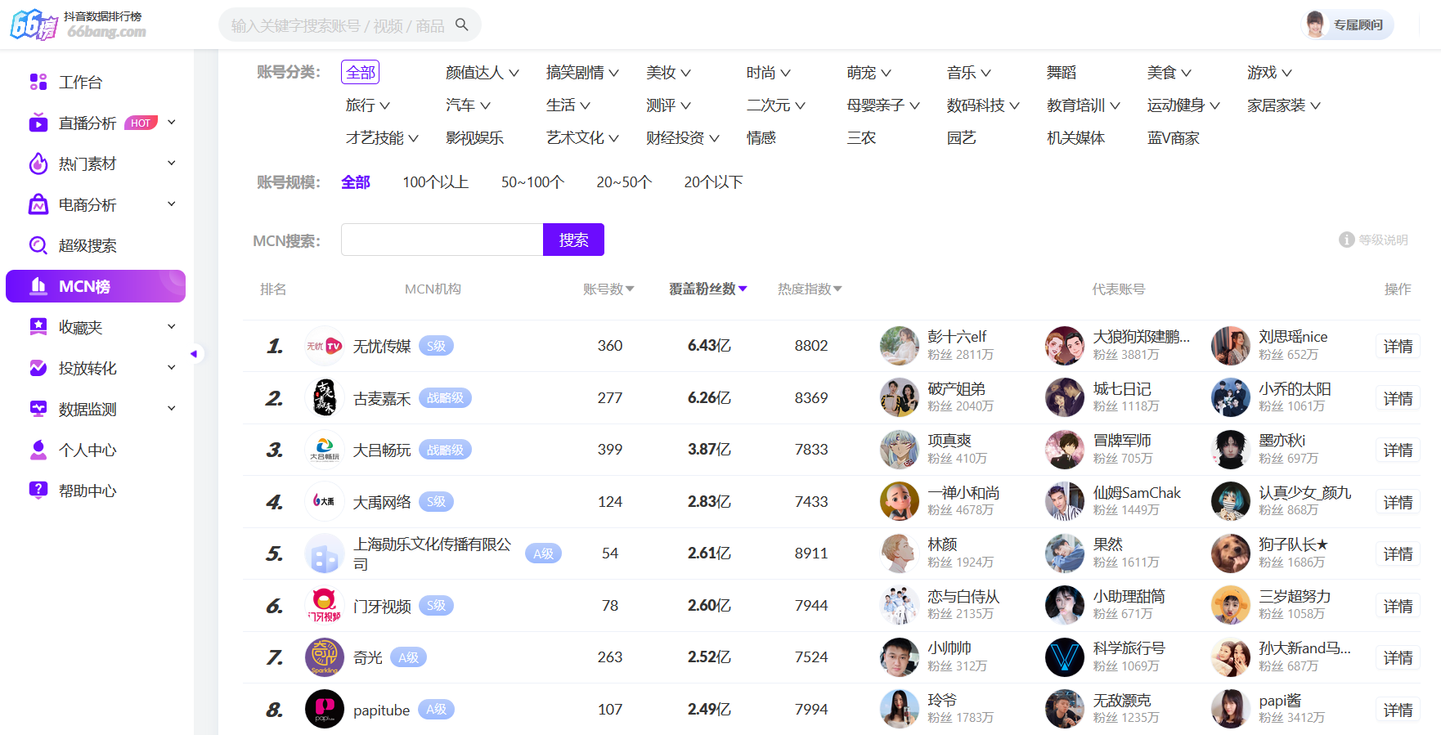Click the search magnifier icon
Image resolution: width=1441 pixels, height=735 pixels.
pos(462,25)
